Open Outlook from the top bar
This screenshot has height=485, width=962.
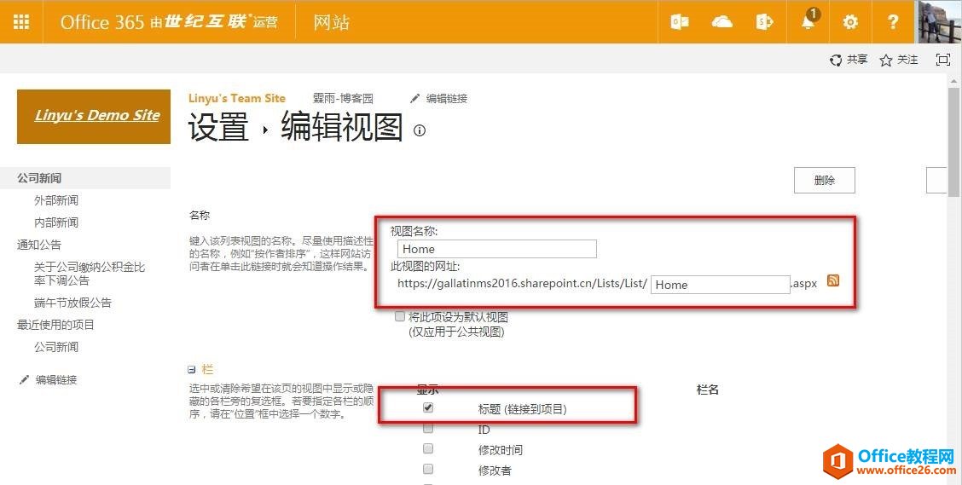(x=679, y=22)
